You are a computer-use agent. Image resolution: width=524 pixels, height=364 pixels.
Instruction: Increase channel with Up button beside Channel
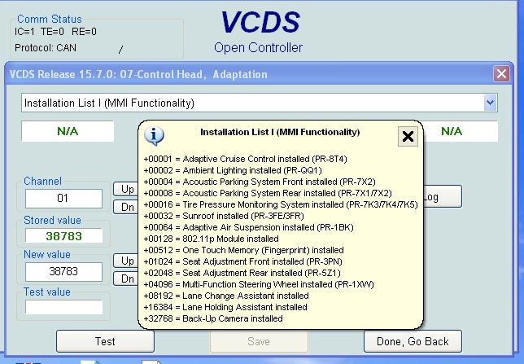coord(126,189)
